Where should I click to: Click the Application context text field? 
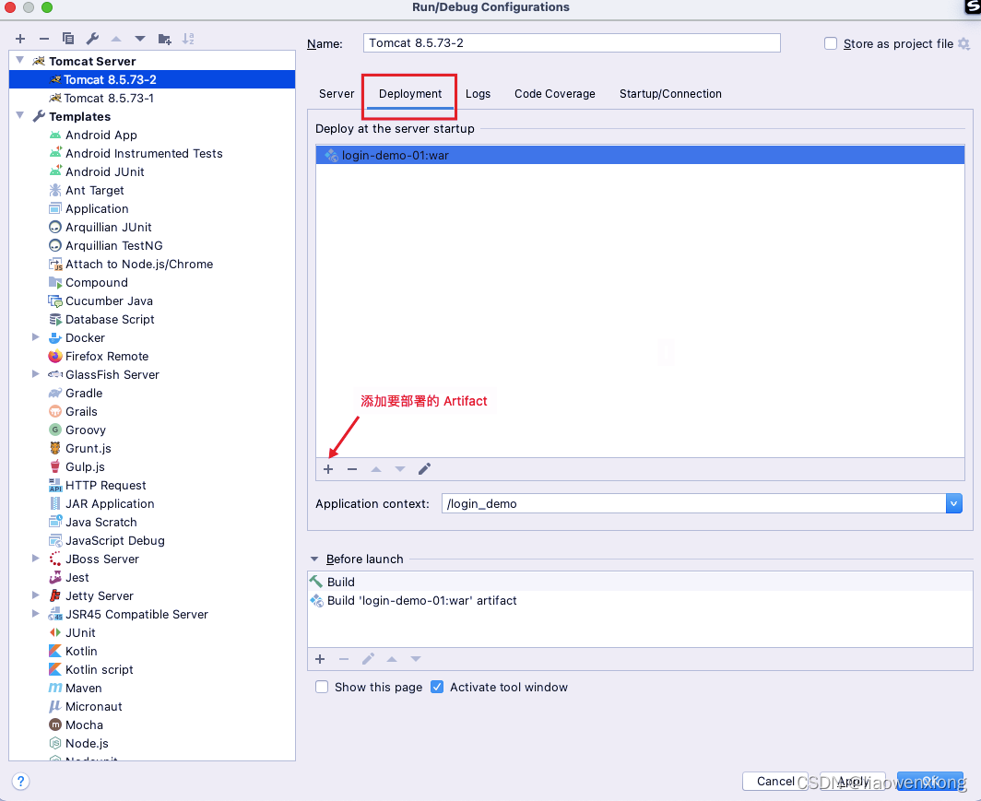[x=694, y=503]
